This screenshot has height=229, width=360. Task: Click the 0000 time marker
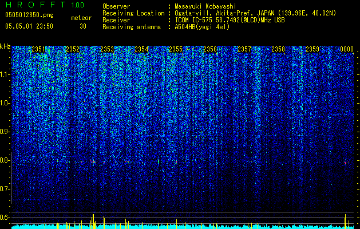(x=347, y=49)
